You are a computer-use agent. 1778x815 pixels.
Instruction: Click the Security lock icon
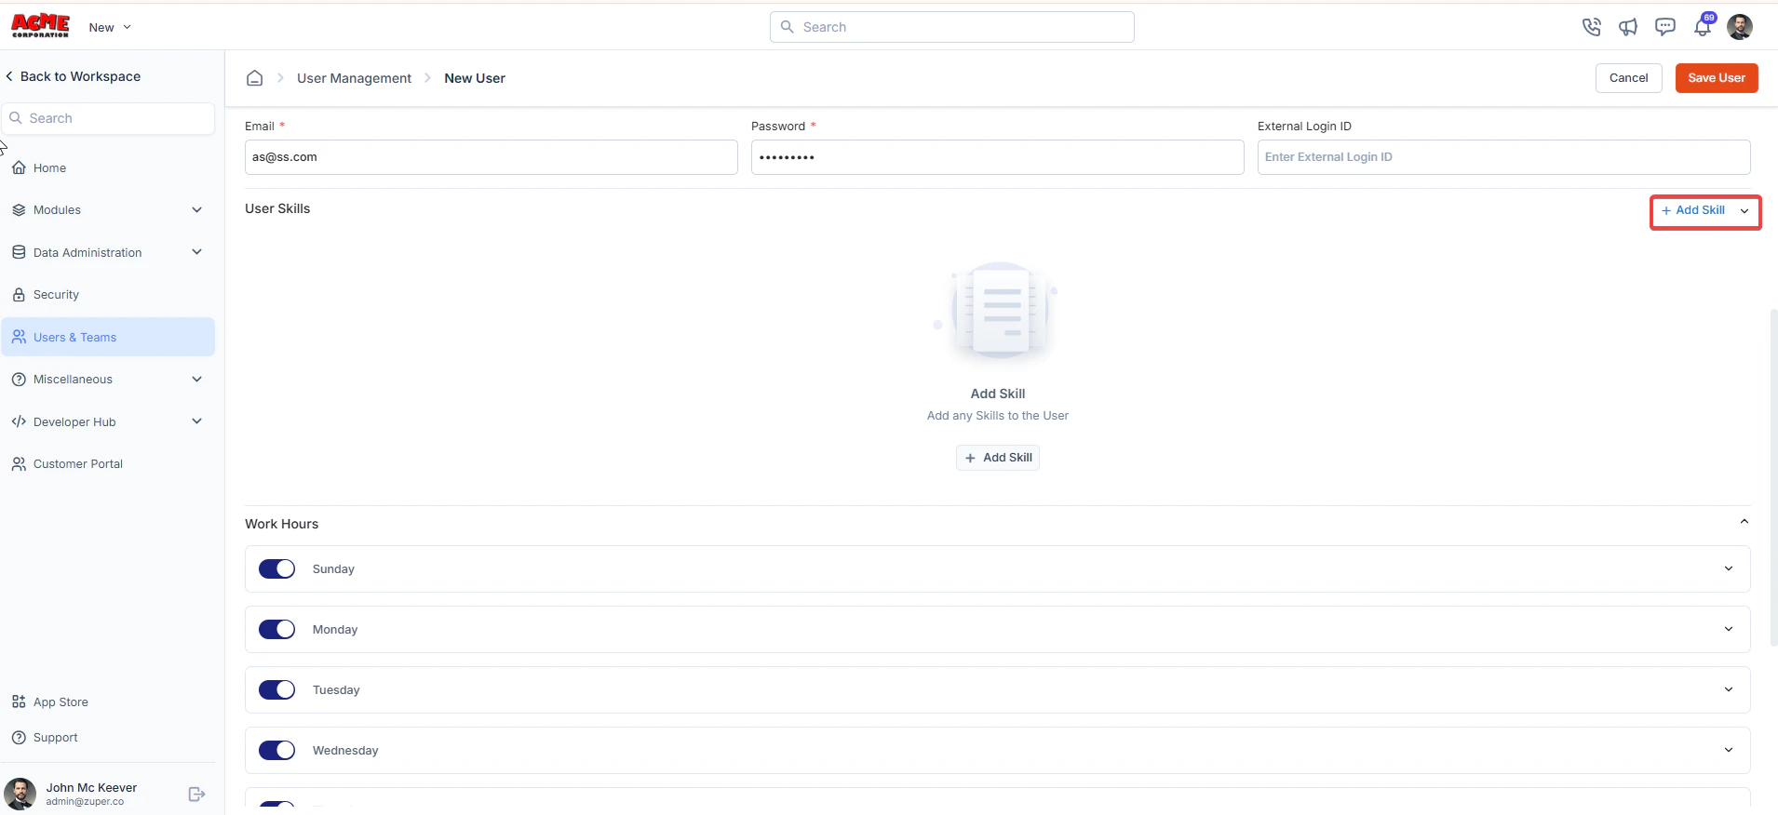(19, 294)
